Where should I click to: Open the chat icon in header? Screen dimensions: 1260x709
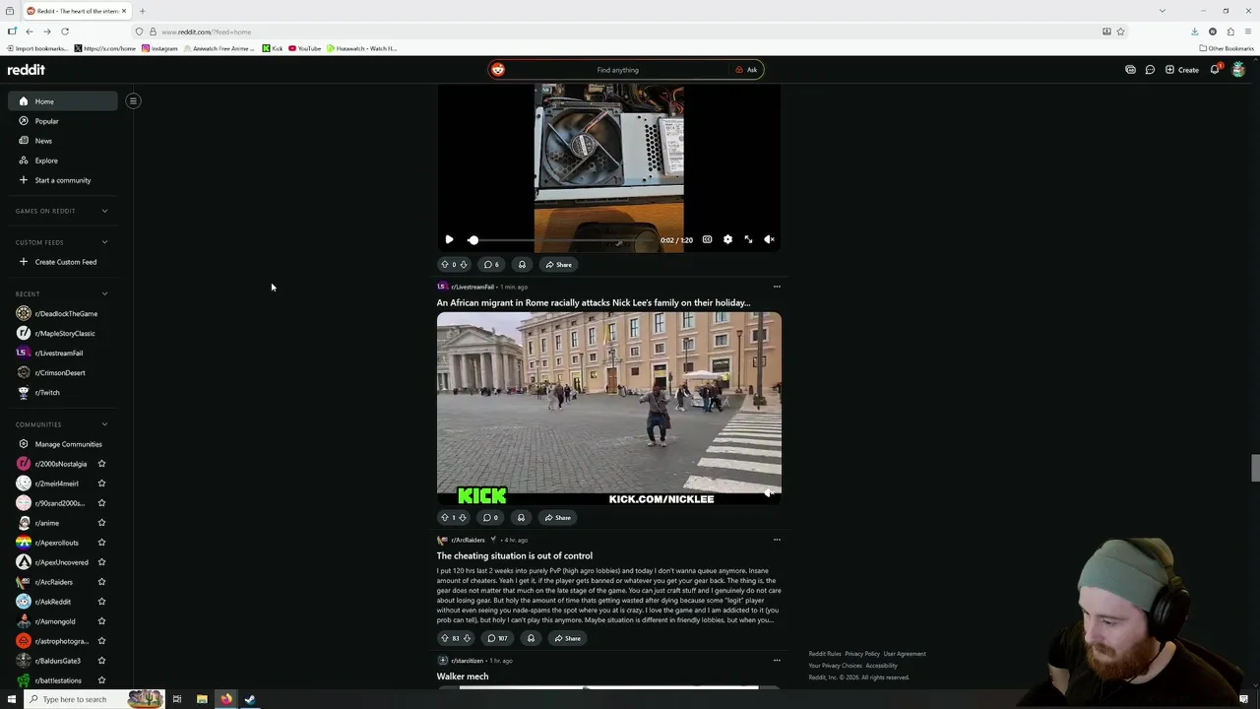coord(1150,70)
